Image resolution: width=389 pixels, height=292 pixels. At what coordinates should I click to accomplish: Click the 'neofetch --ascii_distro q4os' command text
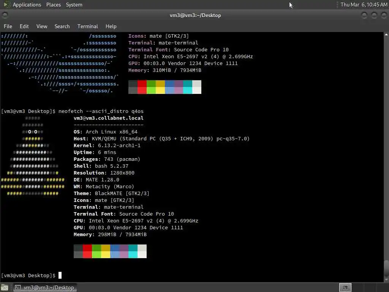click(x=101, y=111)
